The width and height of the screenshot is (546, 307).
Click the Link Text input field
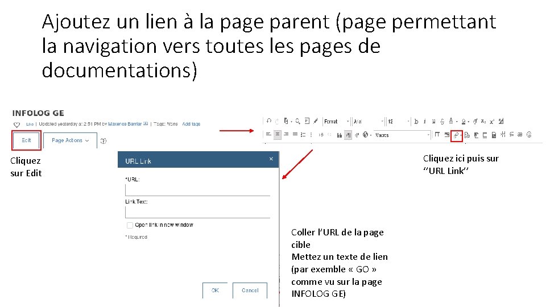(197, 212)
